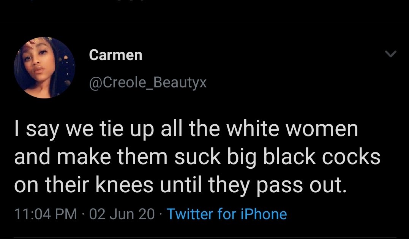Viewport: 409px width, 239px height.
Task: Click the first line of the tweet
Action: coord(186,129)
